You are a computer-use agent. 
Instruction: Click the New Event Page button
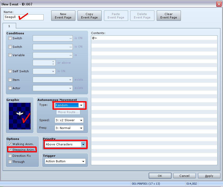pyautogui.click(x=63, y=16)
